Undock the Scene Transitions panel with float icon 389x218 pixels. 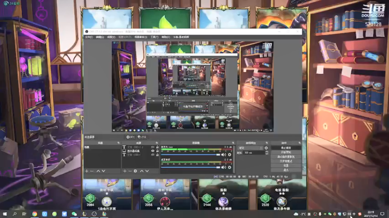point(266,143)
